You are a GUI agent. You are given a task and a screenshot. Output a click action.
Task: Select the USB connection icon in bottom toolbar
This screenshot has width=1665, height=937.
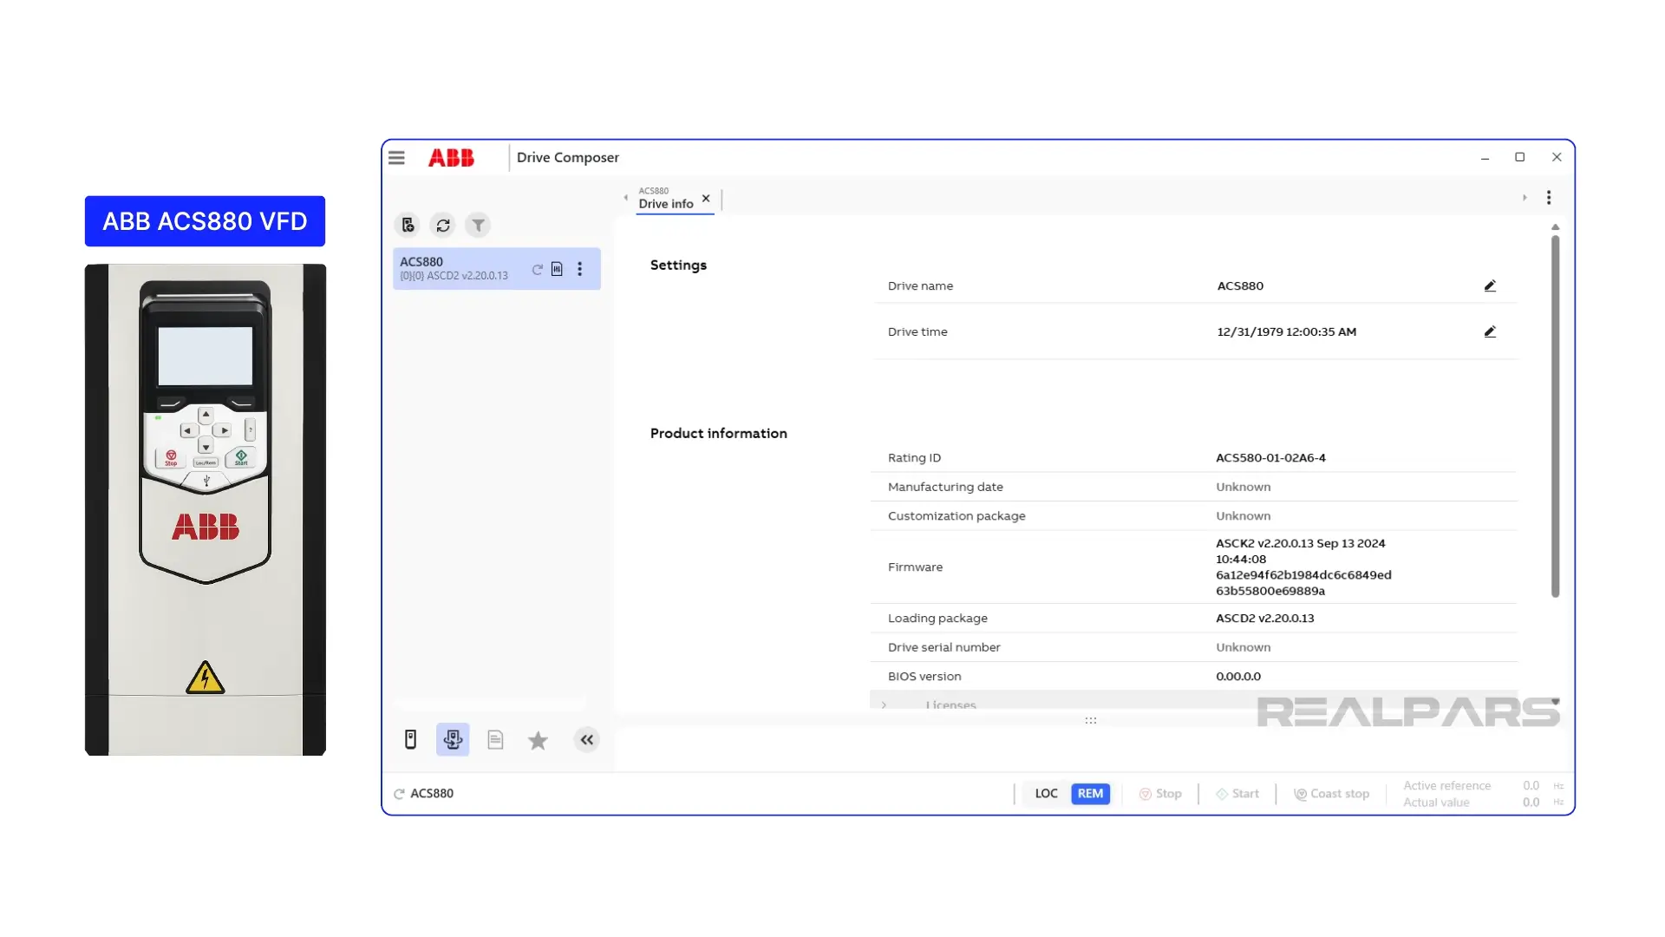(x=453, y=739)
